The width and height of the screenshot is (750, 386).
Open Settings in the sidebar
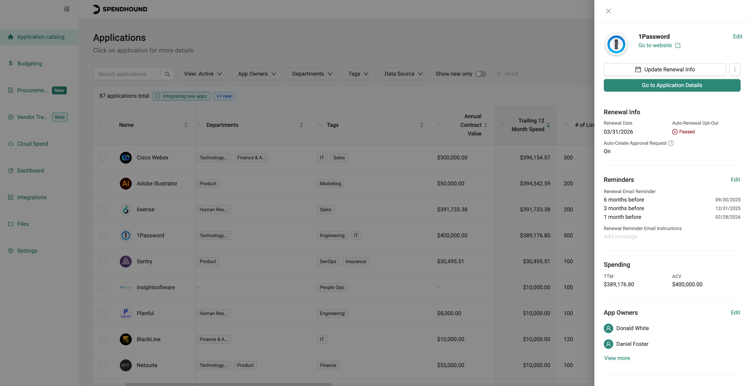39,251
